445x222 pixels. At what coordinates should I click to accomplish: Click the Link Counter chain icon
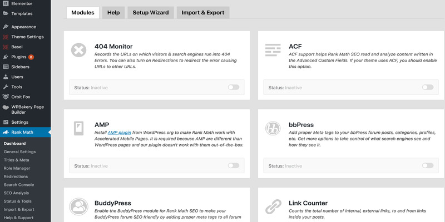[273, 206]
